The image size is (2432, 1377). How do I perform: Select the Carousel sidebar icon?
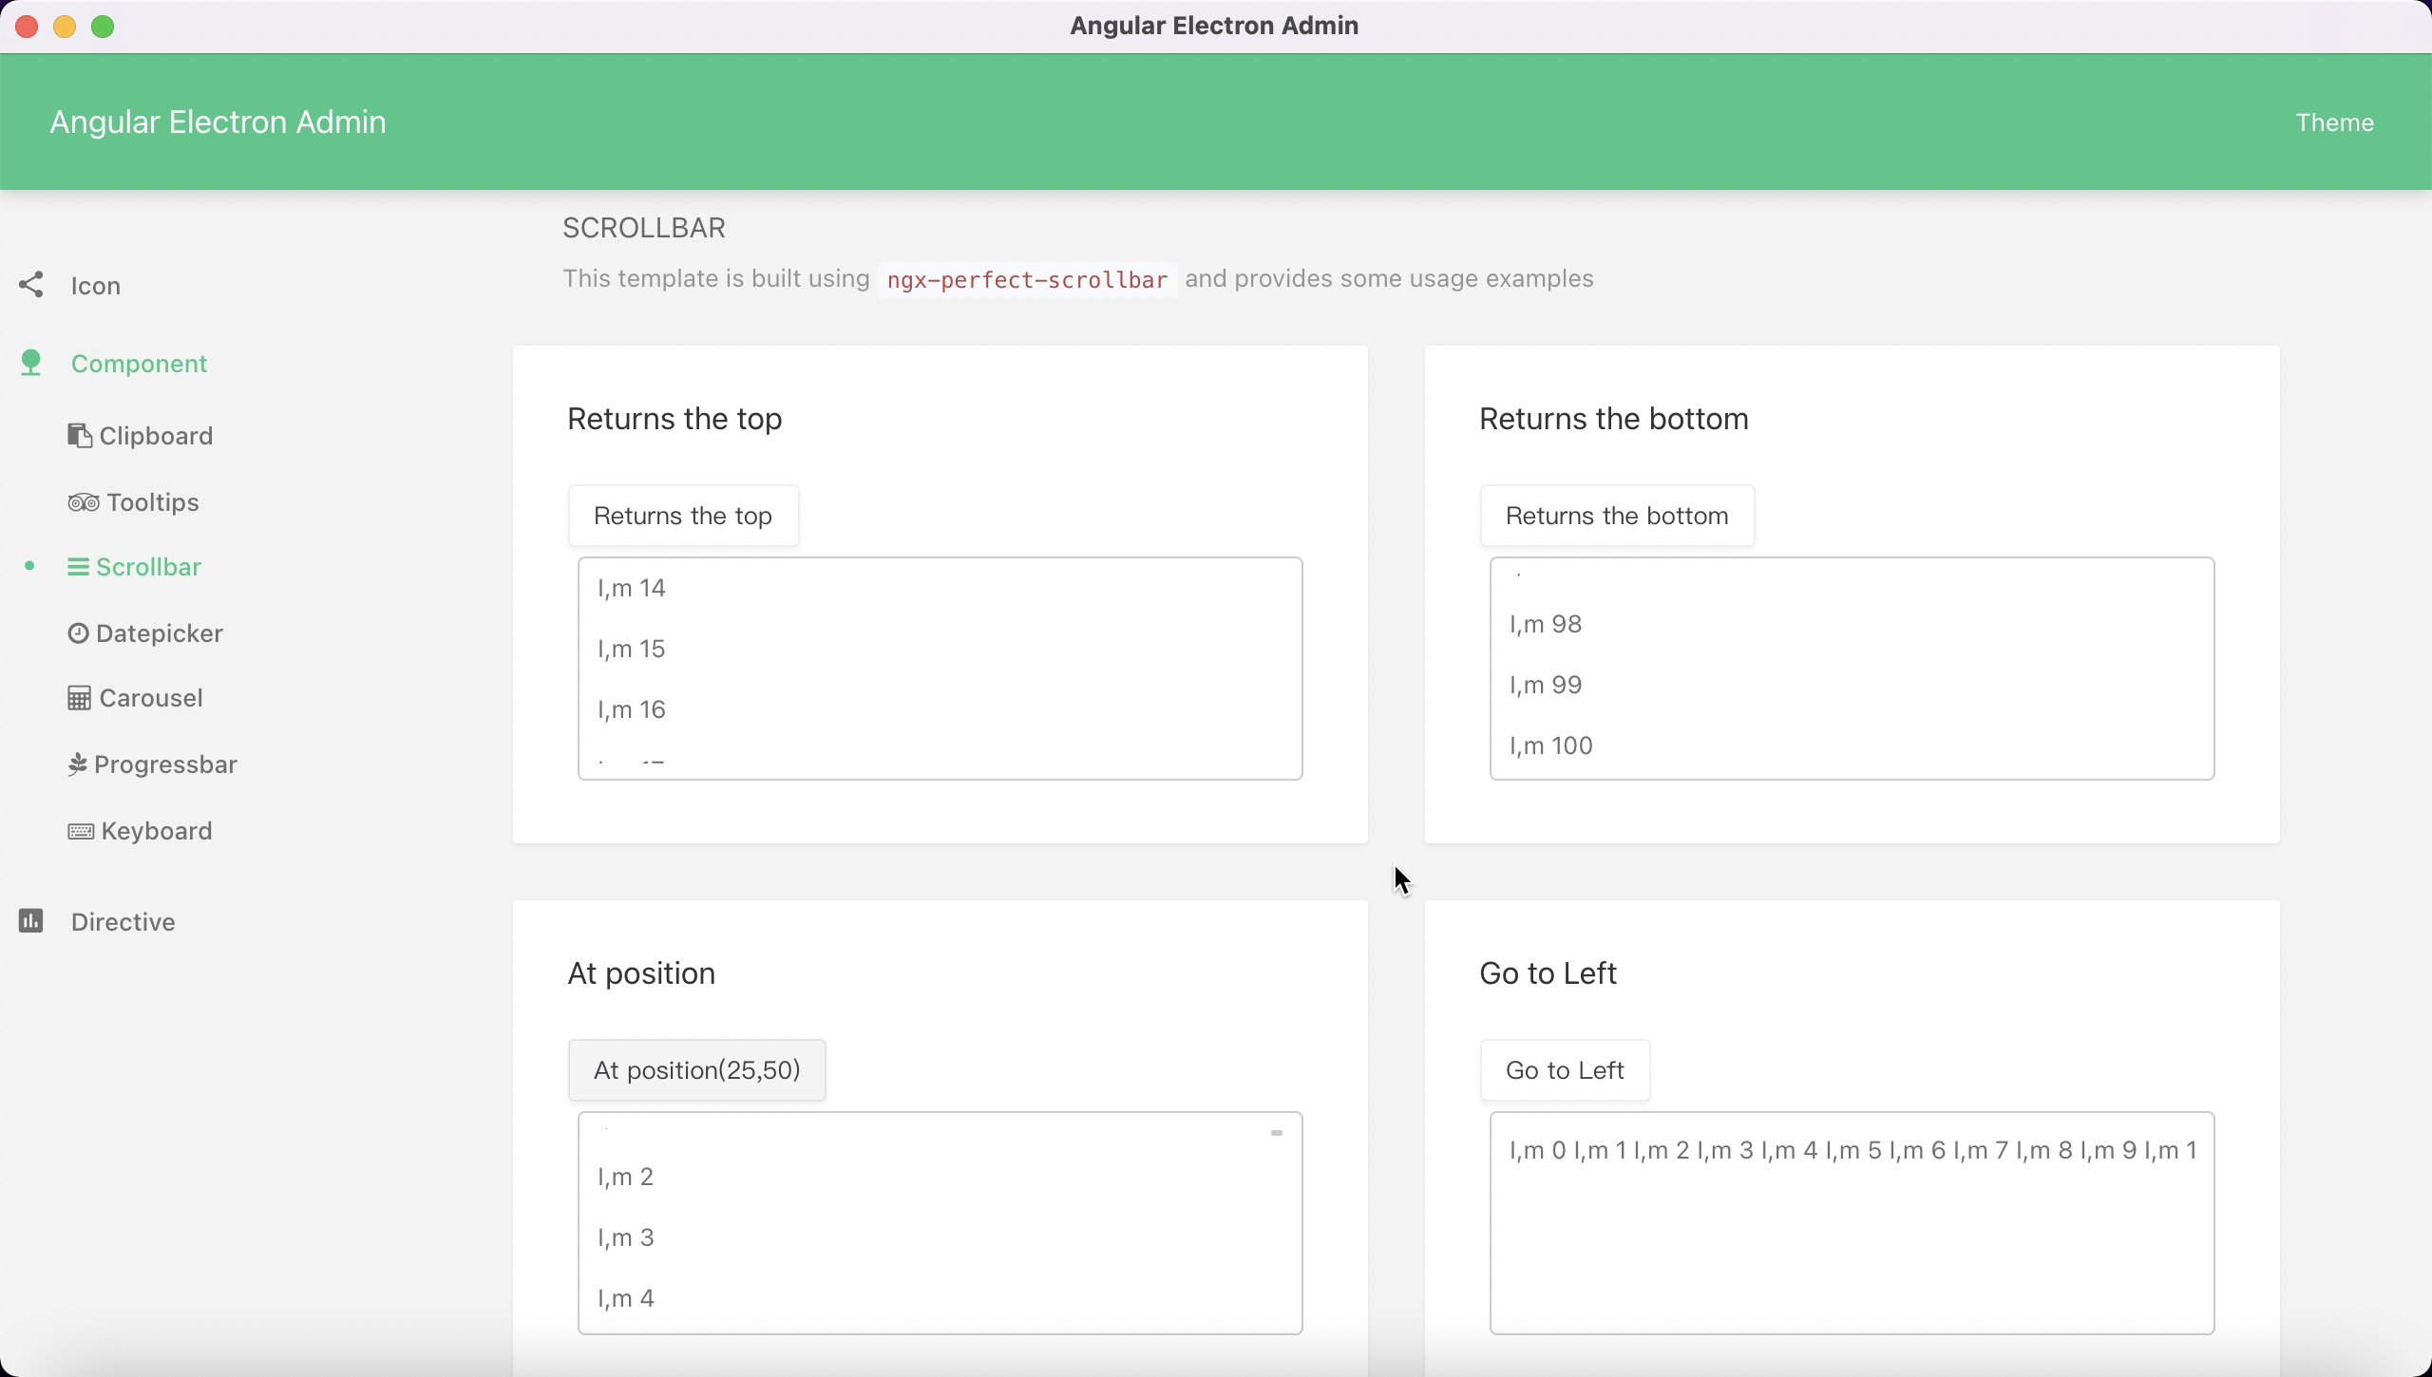pyautogui.click(x=79, y=698)
